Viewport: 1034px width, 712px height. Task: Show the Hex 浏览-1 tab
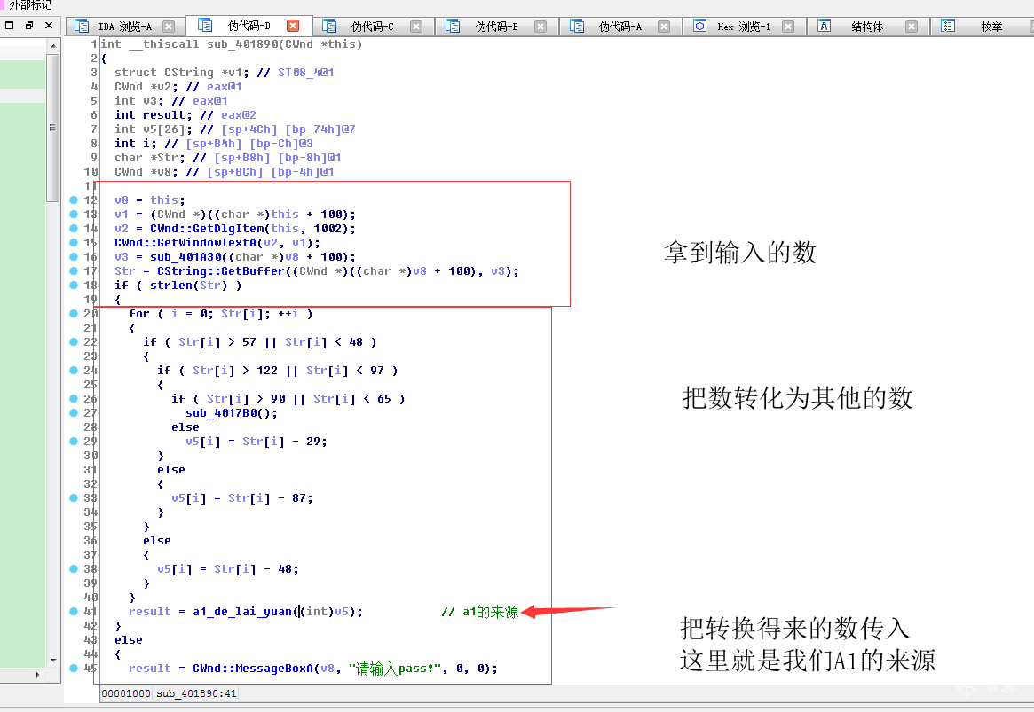tap(743, 27)
